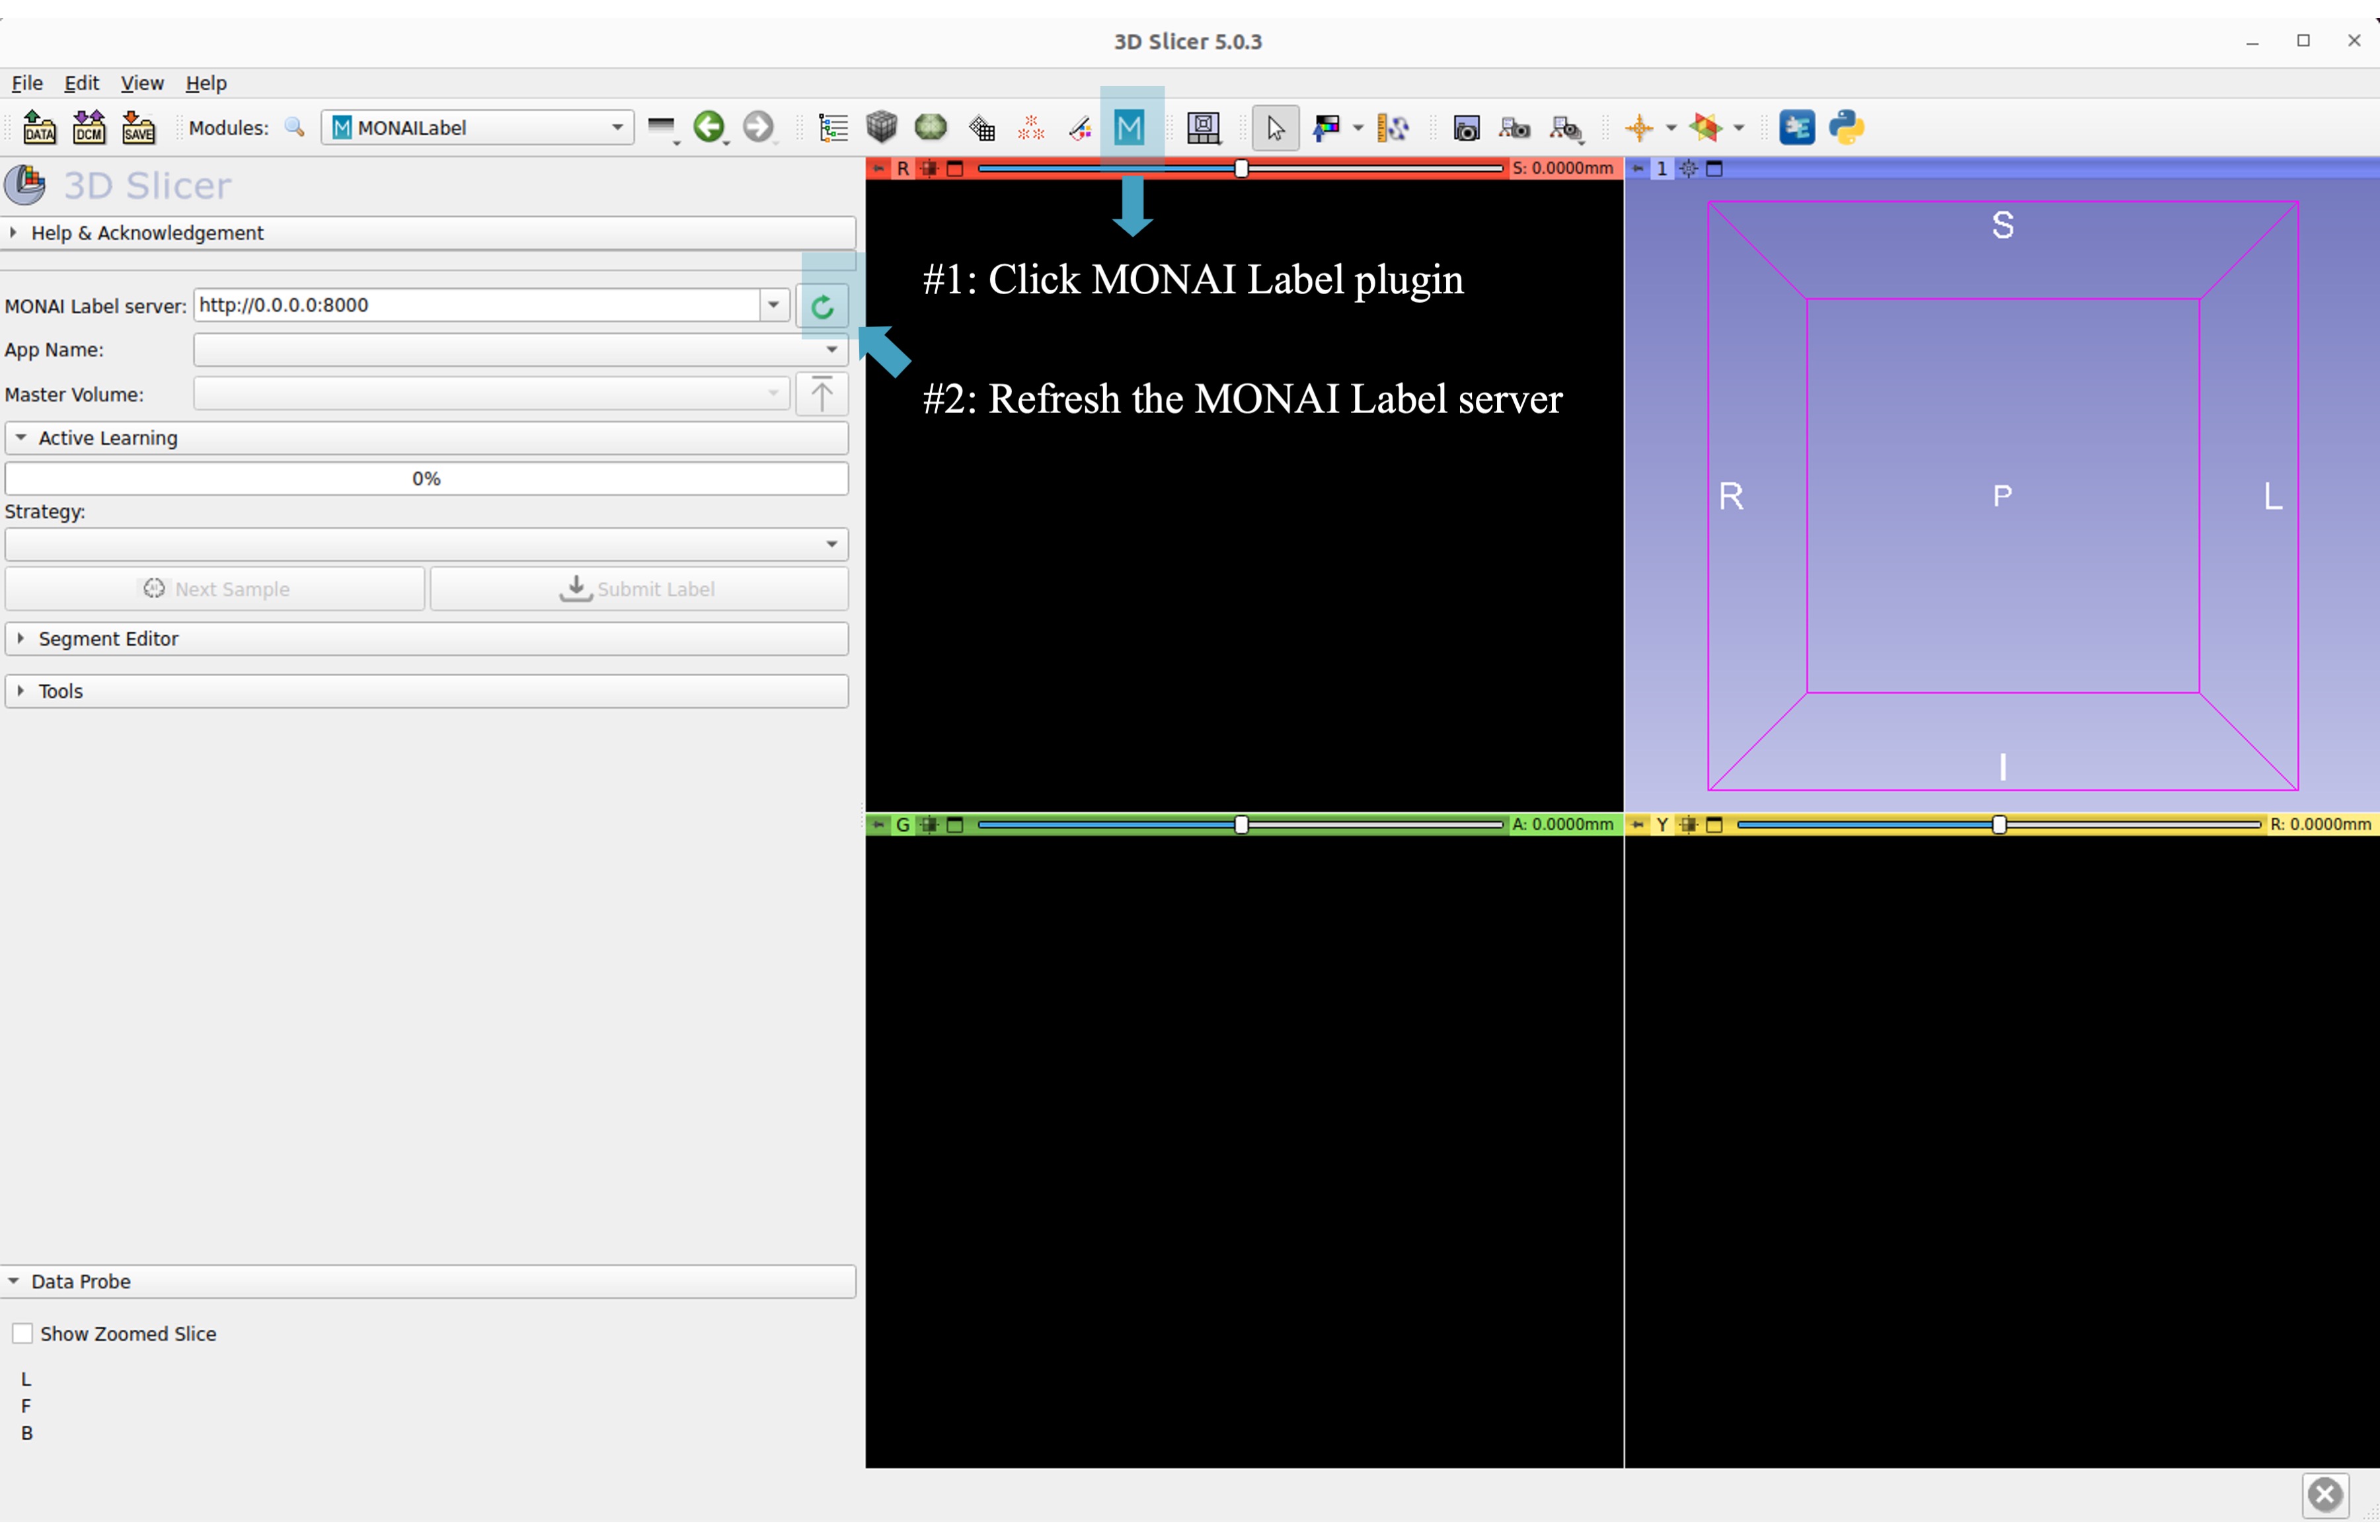
Task: Click the markups ruler toolbar icon
Action: pyautogui.click(x=1393, y=128)
